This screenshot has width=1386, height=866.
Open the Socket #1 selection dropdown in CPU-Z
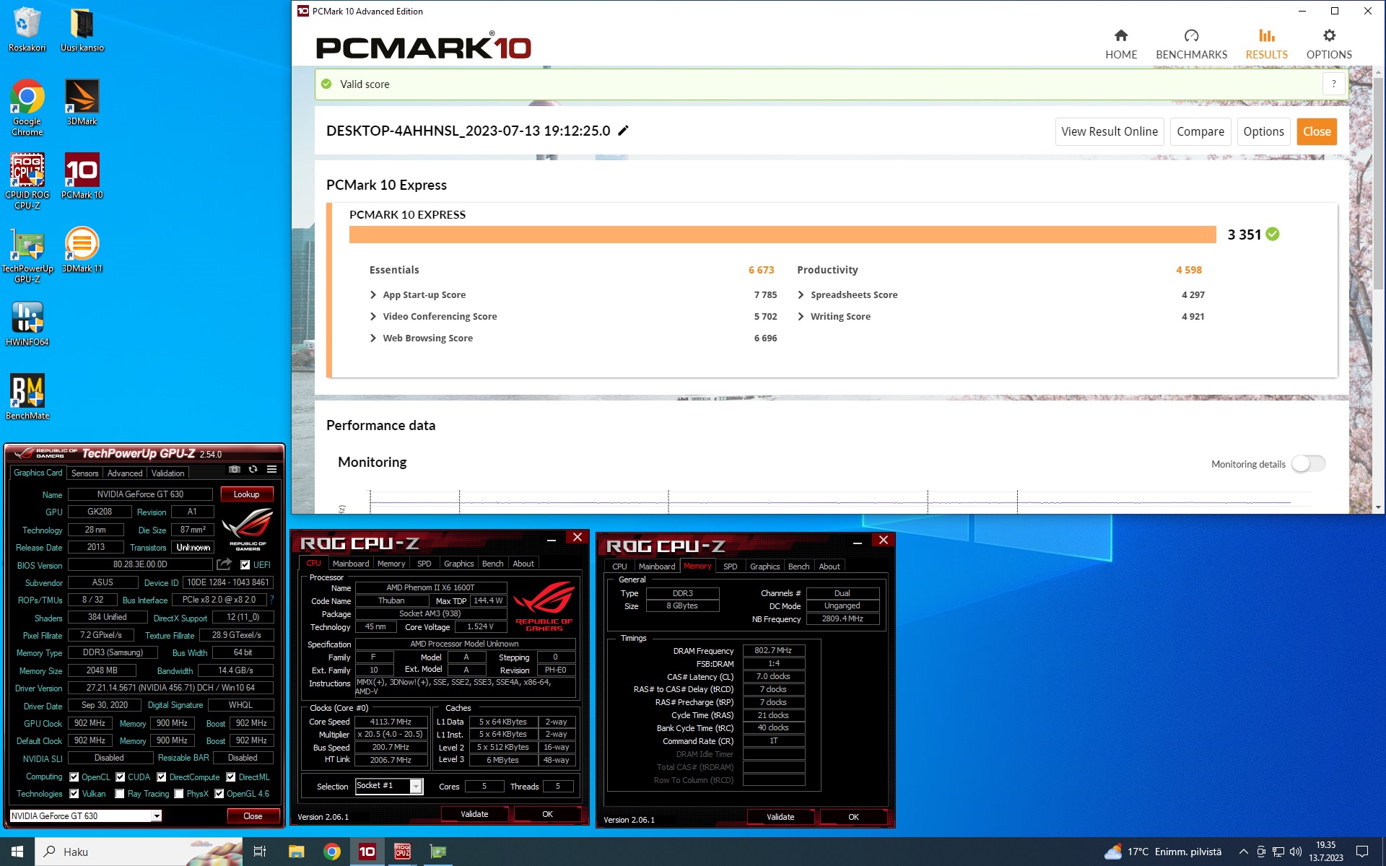point(416,787)
